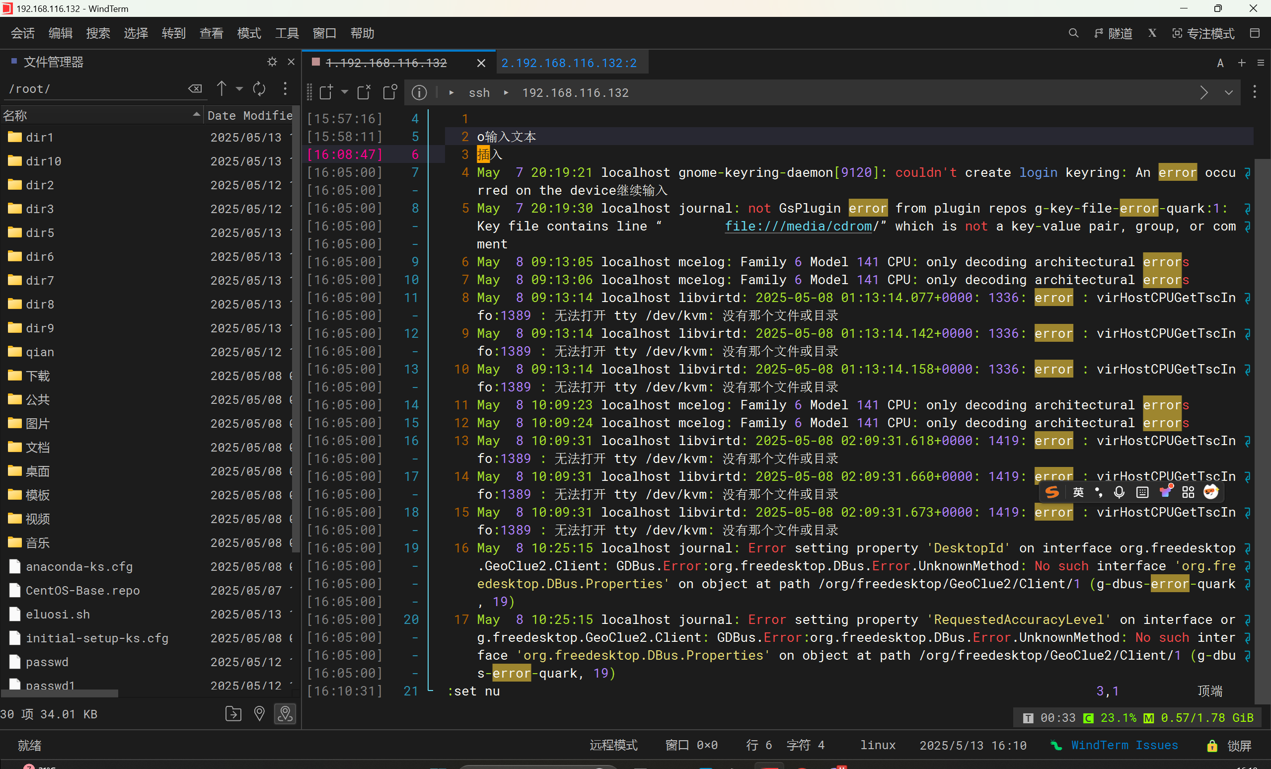Refresh the file manager listing

(x=259, y=89)
